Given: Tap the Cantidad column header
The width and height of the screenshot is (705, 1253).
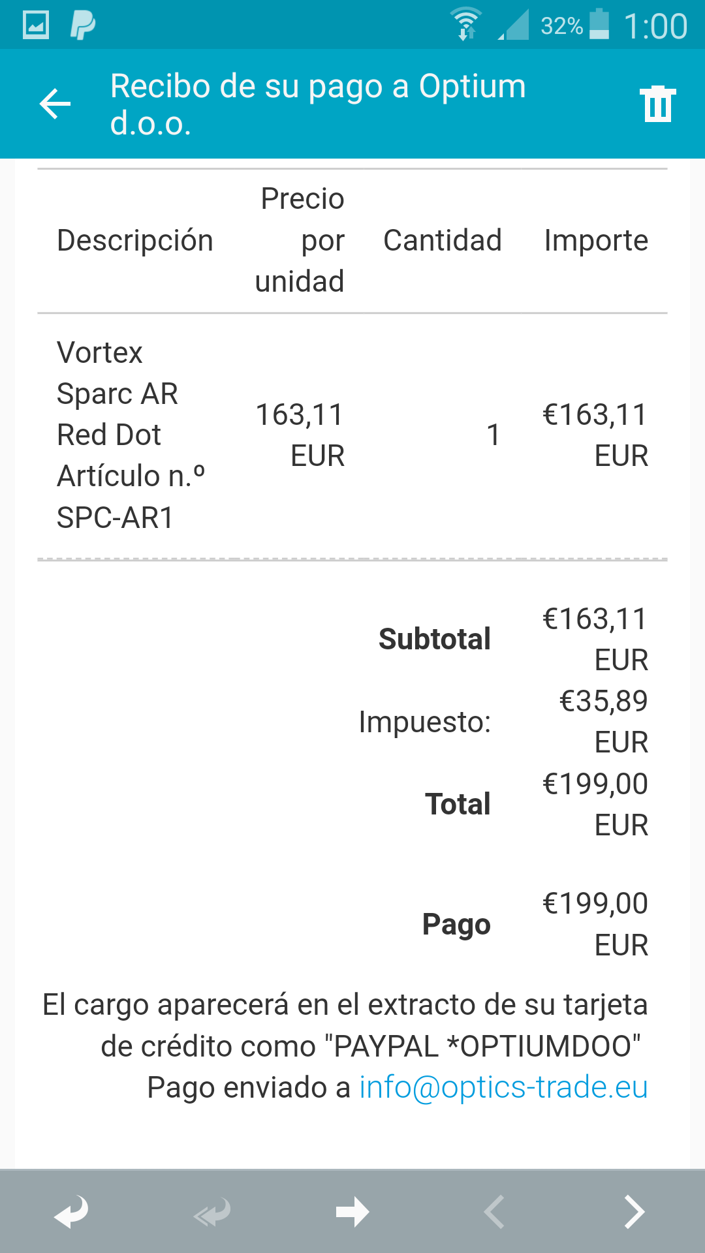Looking at the screenshot, I should [x=442, y=240].
